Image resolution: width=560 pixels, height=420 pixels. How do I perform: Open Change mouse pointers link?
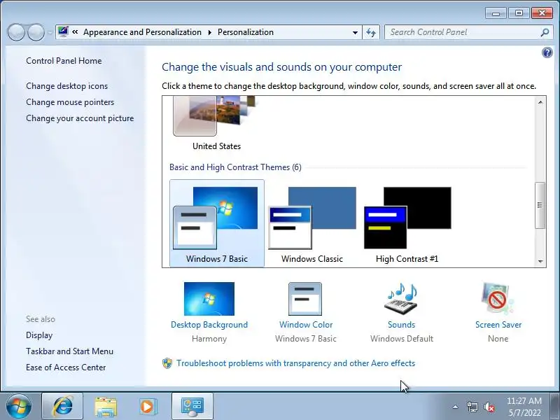pos(70,102)
